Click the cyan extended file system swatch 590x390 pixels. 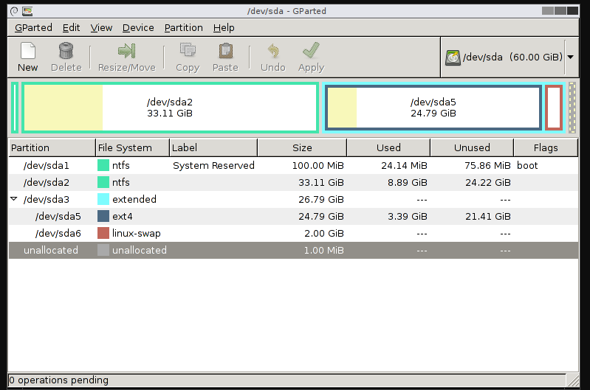click(103, 199)
